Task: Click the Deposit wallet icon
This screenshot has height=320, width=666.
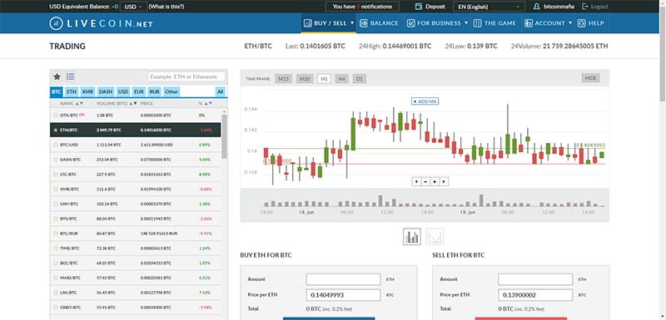Action: [419, 7]
